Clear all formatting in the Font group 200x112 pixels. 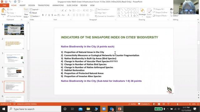(x=70, y=11)
